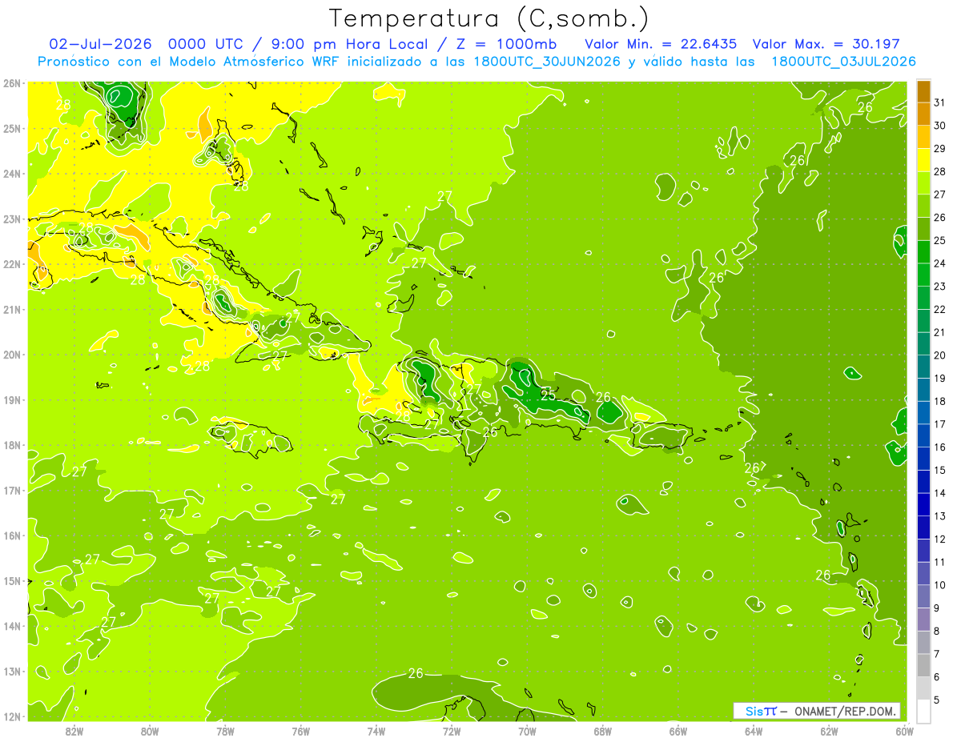
Task: Click the 24N latitude axis label
Action: click(x=12, y=174)
